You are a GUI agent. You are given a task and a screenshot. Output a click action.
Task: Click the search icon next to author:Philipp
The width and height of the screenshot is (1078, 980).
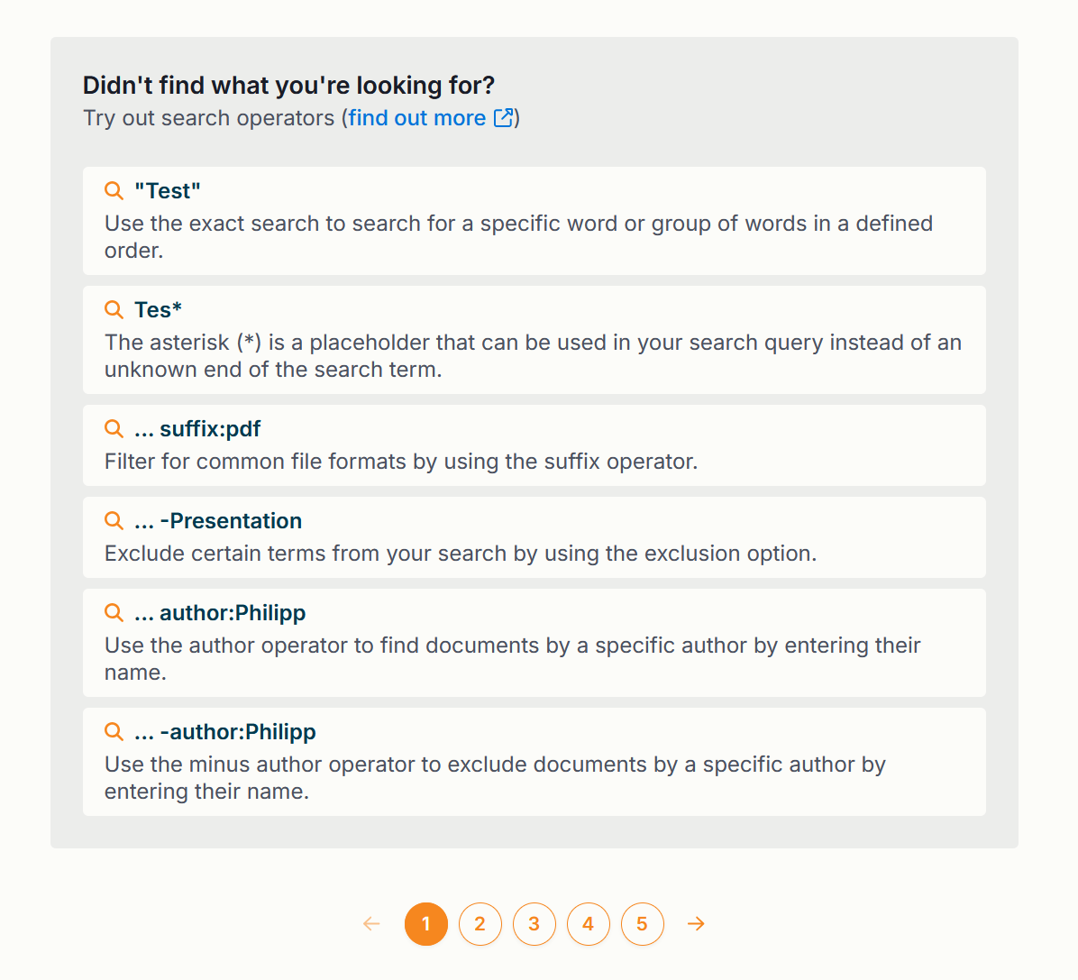coord(114,612)
